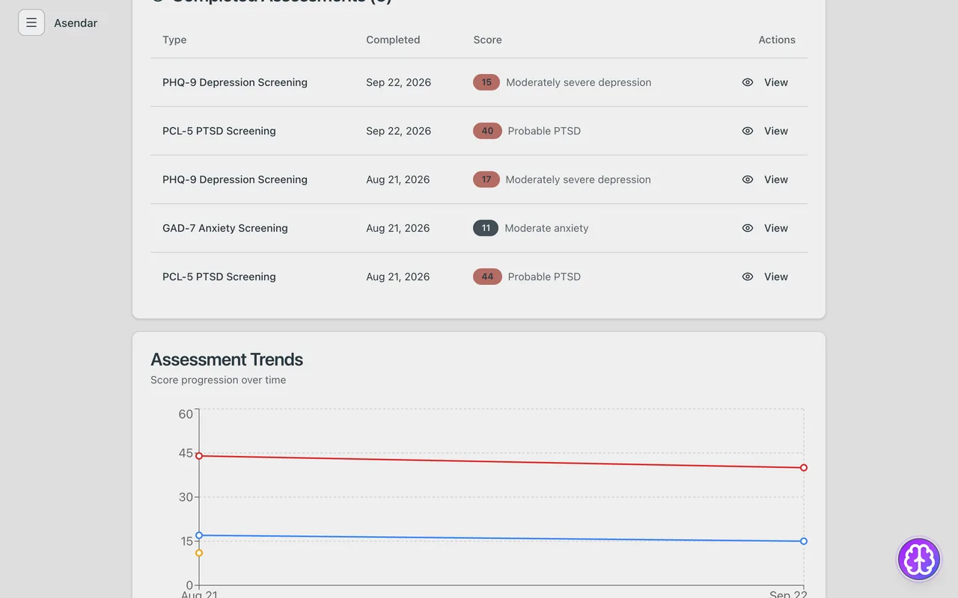Select the blue Sep 22 chart data point
The width and height of the screenshot is (958, 598).
(x=804, y=541)
